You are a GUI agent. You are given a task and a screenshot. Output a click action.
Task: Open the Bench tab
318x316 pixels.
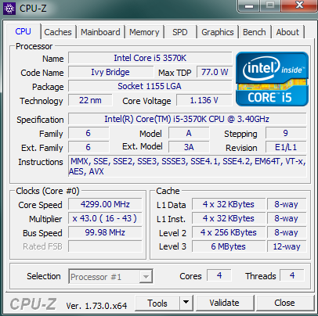(255, 32)
